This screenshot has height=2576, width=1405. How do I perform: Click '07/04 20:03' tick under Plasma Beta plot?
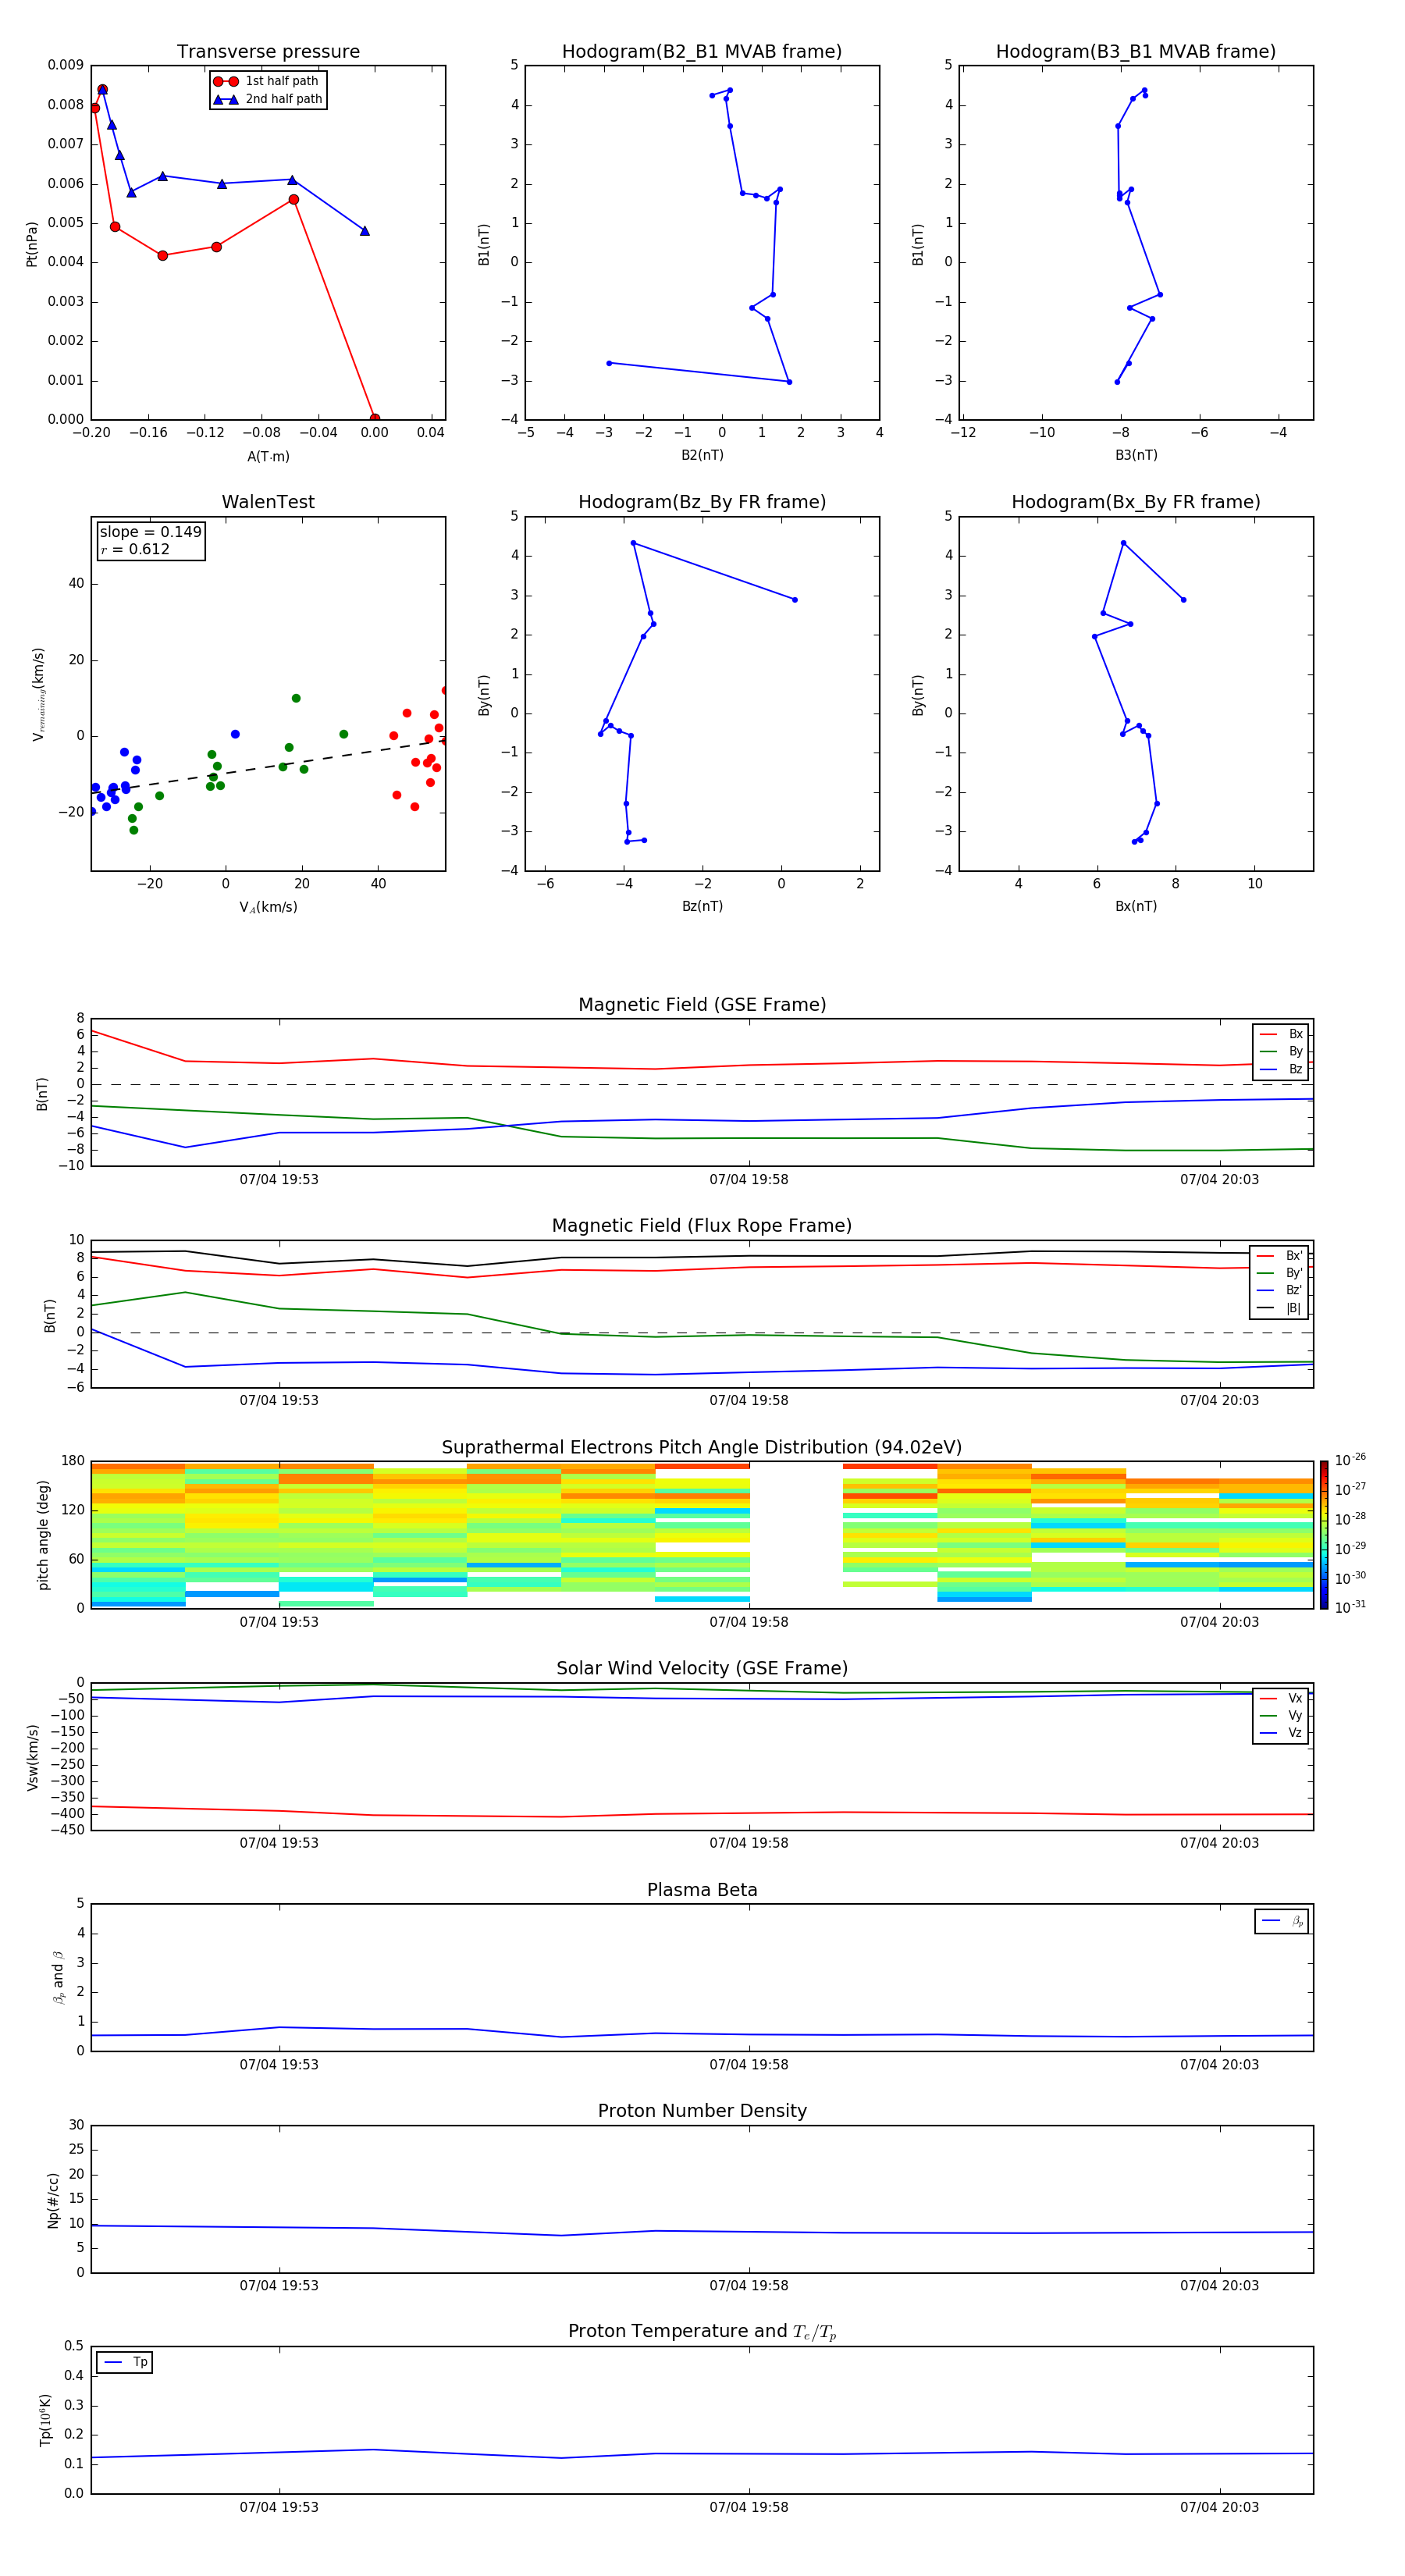click(x=1219, y=2064)
